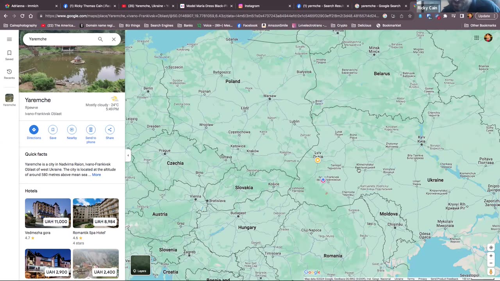
Task: Open Vedmezha gora hotel photo
Action: tap(48, 213)
